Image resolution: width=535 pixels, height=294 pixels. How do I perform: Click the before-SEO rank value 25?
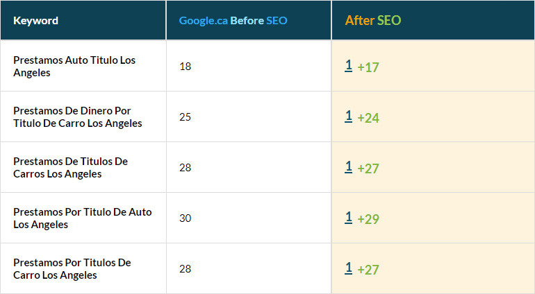click(185, 117)
